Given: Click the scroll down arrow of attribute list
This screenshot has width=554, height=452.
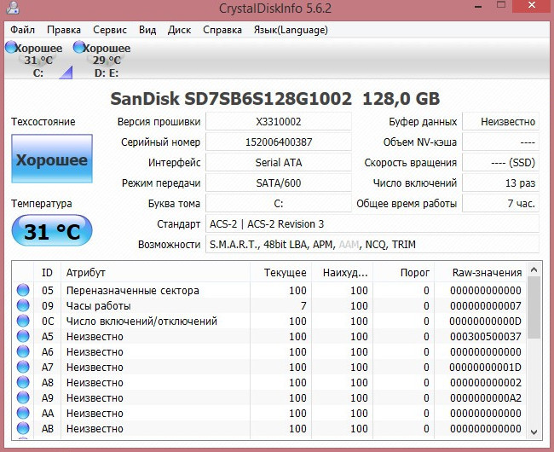Looking at the screenshot, I should click(x=534, y=432).
